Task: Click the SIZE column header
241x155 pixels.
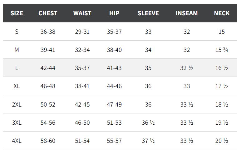Action: (x=17, y=13)
